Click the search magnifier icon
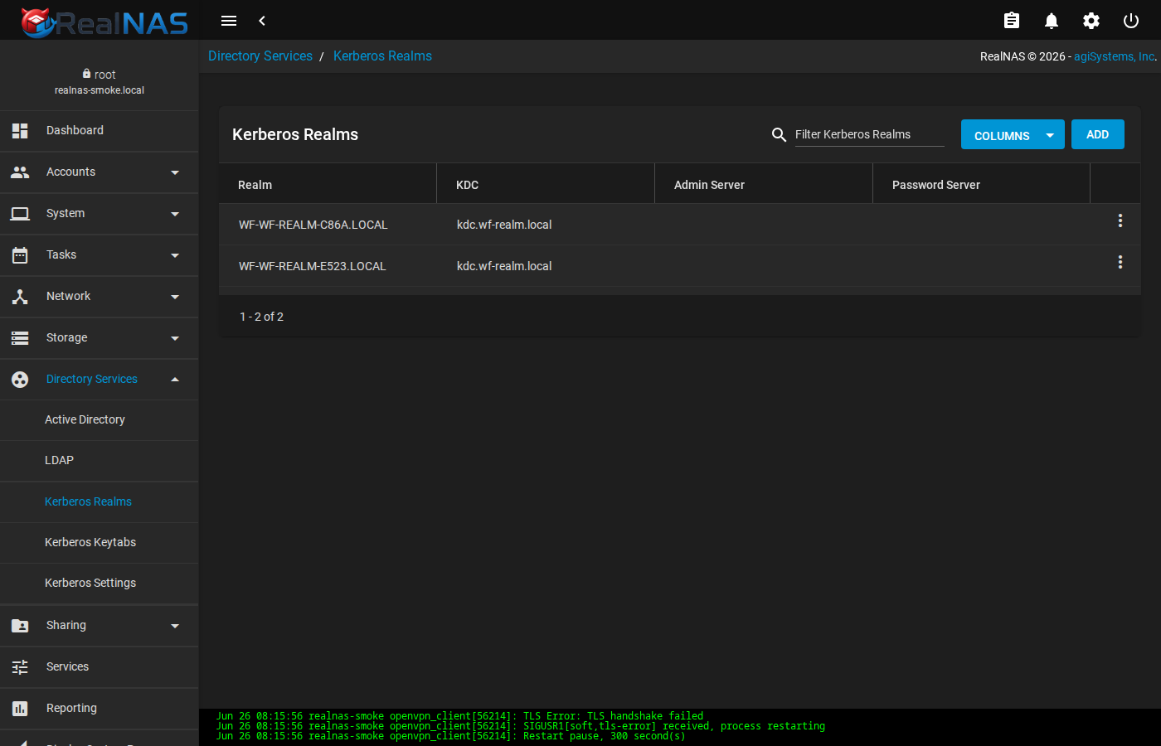 point(779,134)
